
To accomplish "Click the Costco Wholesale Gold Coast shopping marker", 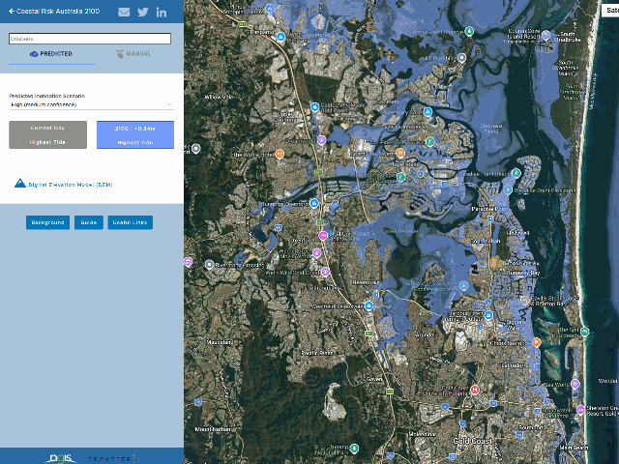I will click(314, 107).
